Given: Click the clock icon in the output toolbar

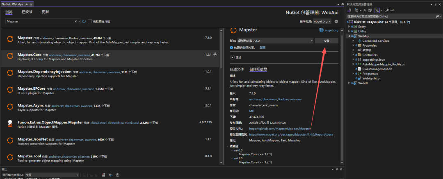Looking at the screenshot, I should pos(117,175).
